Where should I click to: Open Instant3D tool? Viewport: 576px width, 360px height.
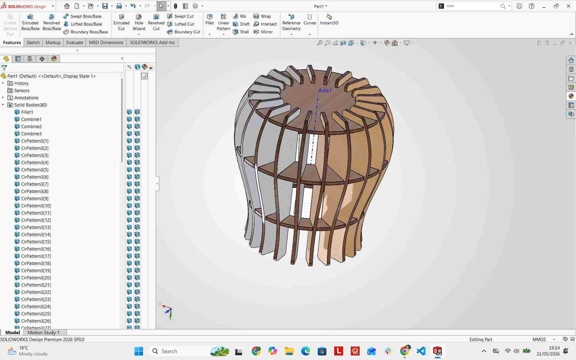(329, 19)
